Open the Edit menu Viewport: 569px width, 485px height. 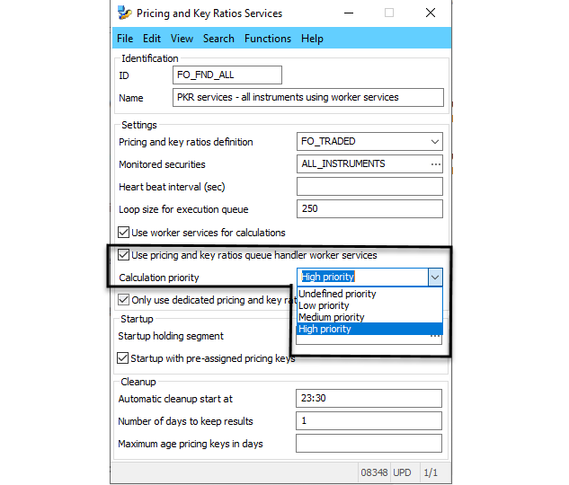pos(152,39)
